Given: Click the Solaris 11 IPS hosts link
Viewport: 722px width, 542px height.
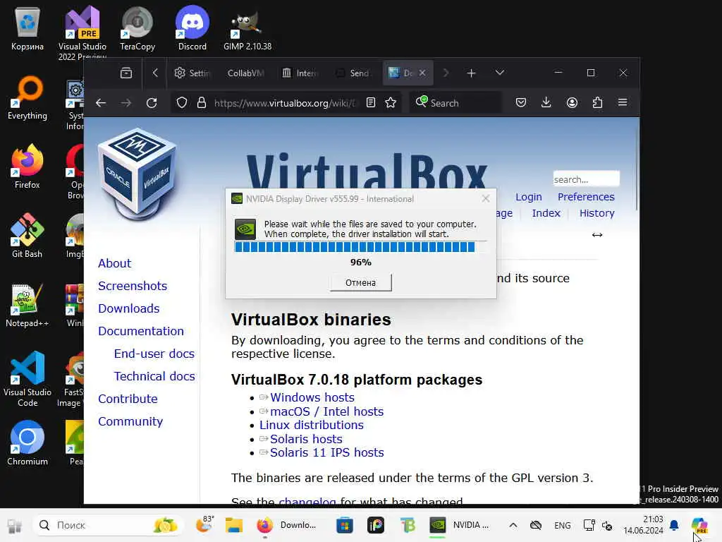Looking at the screenshot, I should pyautogui.click(x=326, y=452).
